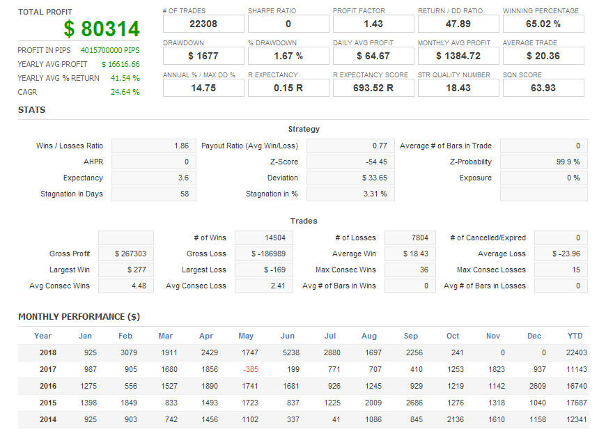Viewport: 606px width, 443px height.
Task: Select the CAGR percentage value
Action: click(x=125, y=92)
